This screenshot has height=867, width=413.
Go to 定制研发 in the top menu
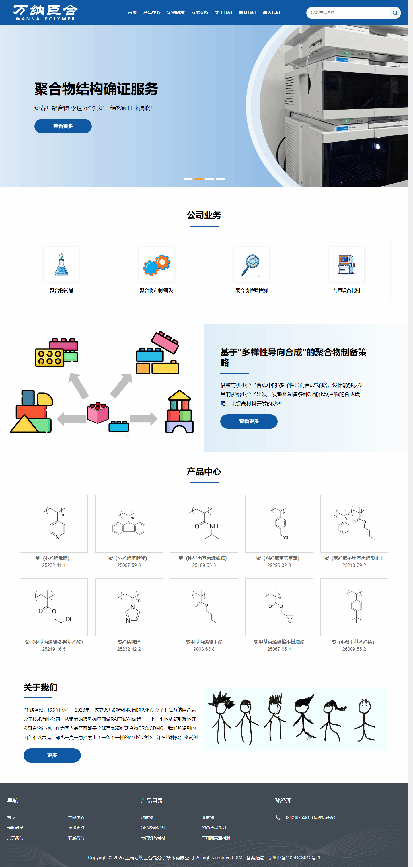pos(176,12)
